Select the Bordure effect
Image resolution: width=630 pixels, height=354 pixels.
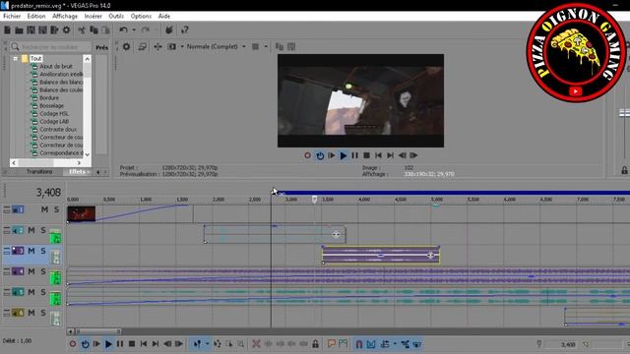[49, 98]
